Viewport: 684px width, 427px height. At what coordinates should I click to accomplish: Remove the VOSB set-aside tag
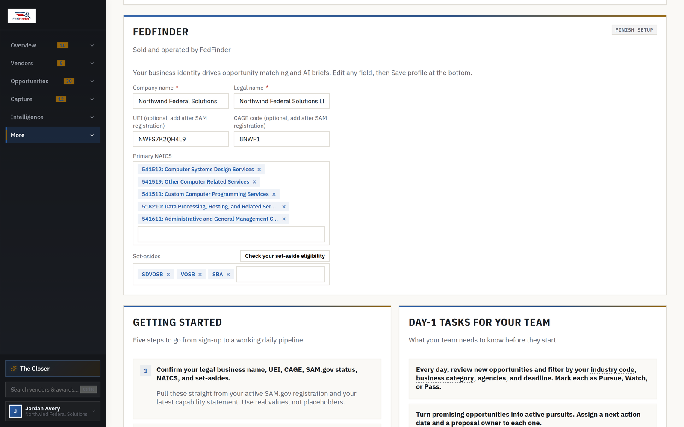(x=200, y=275)
